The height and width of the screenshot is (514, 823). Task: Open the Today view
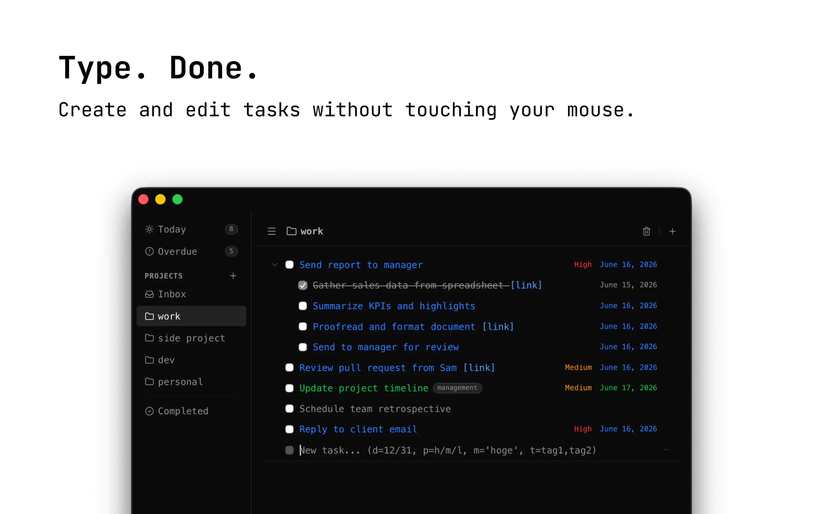pyautogui.click(x=191, y=229)
